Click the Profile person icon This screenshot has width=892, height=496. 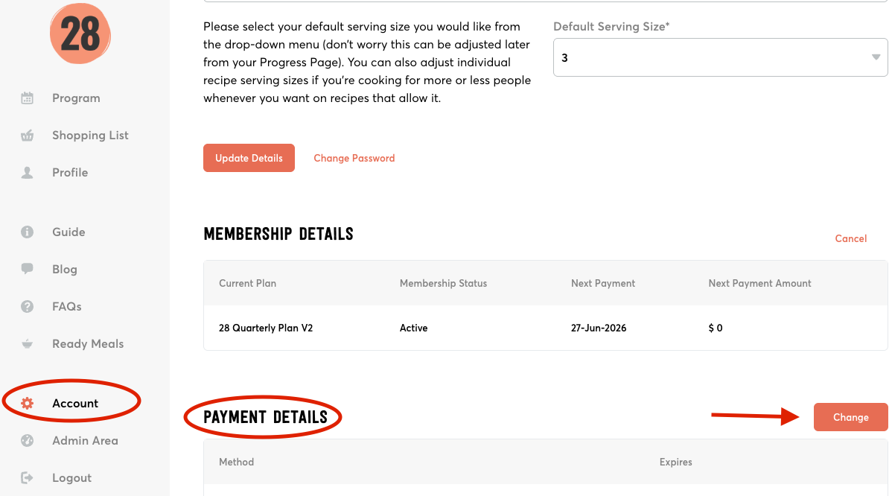[28, 173]
